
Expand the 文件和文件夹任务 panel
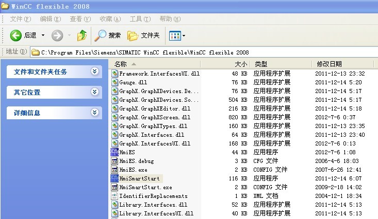tap(94, 71)
